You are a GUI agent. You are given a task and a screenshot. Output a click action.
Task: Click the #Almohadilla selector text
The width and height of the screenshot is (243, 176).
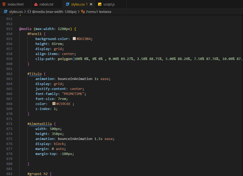coord(40,124)
